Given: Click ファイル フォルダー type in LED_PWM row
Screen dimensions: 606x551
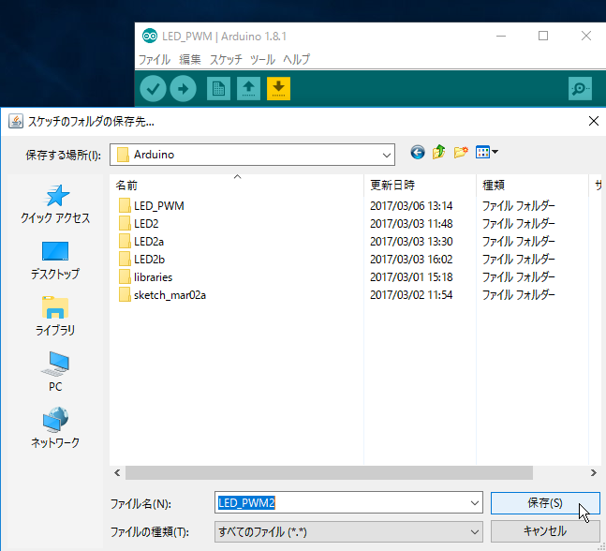Looking at the screenshot, I should click(x=518, y=206).
